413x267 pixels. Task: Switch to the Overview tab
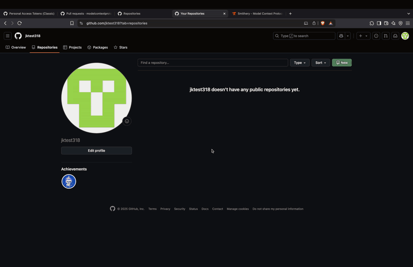pyautogui.click(x=16, y=47)
